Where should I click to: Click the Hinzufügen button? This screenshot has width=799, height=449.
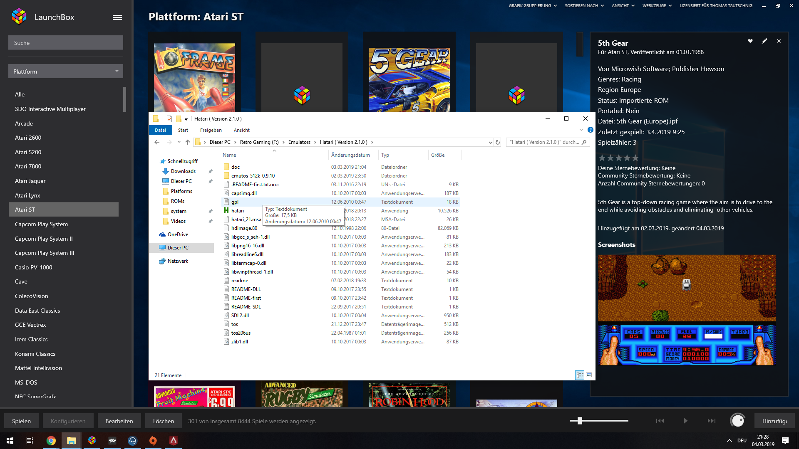[774, 421]
